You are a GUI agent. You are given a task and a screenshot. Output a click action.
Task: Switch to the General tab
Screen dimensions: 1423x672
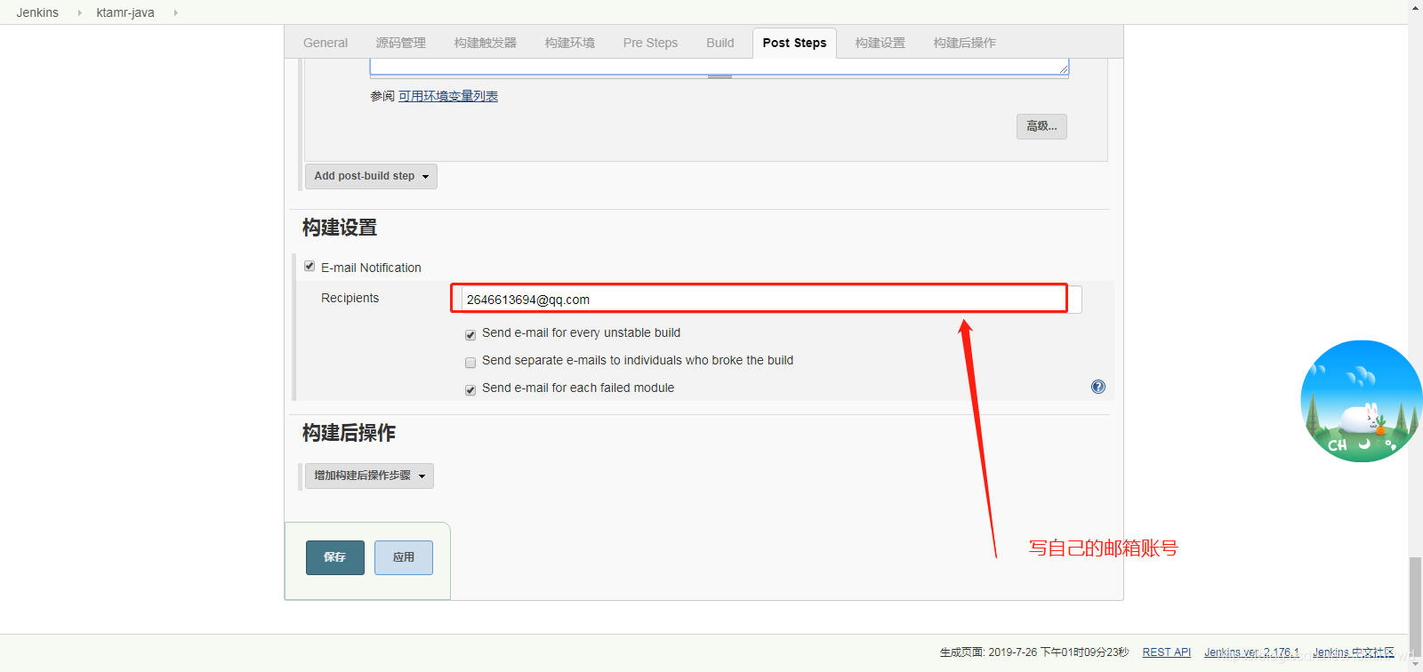click(x=326, y=43)
